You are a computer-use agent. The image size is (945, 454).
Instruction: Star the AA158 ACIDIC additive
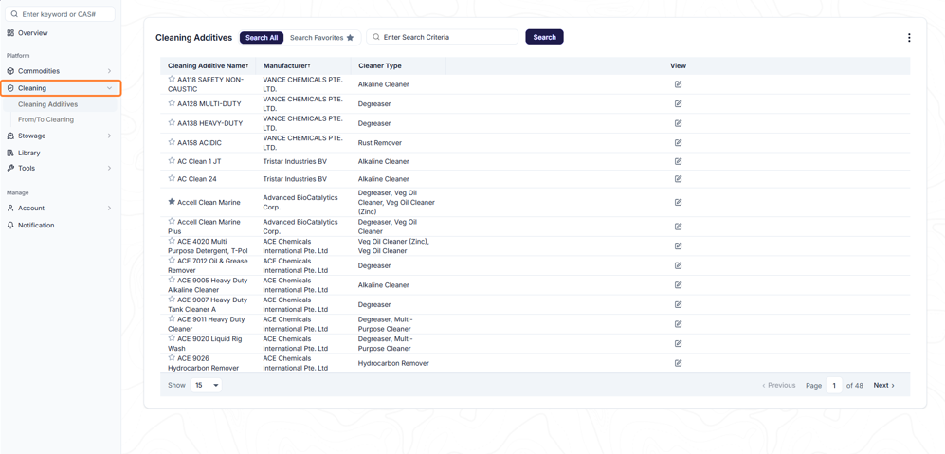pyautogui.click(x=172, y=141)
